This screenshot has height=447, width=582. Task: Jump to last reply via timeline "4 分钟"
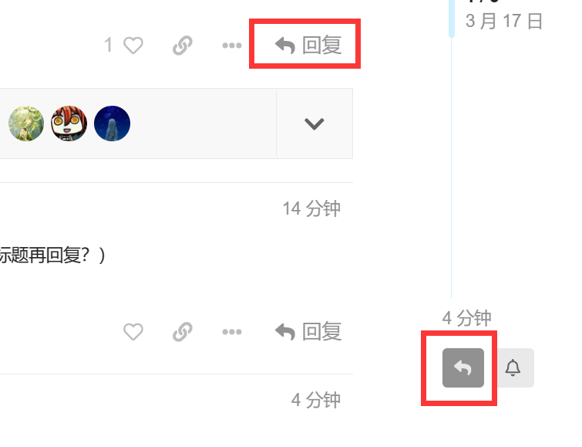[466, 318]
